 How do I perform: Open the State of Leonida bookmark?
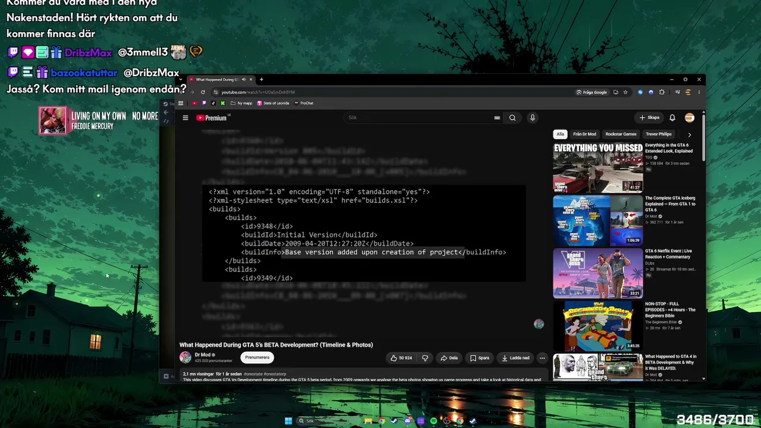coord(273,103)
